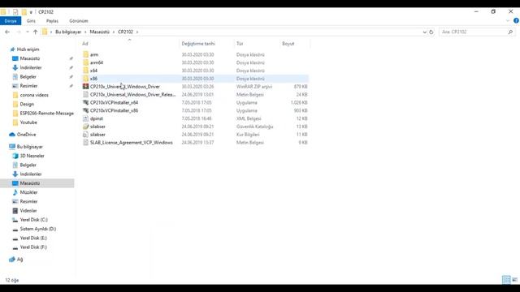Select CP210x_Universal_Windows_Driver WinRAR ZIP icon

pos(85,87)
